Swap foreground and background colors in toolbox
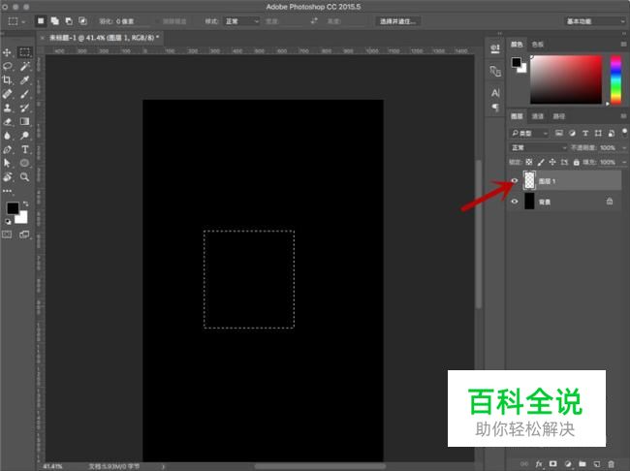The width and height of the screenshot is (630, 471). tap(25, 204)
